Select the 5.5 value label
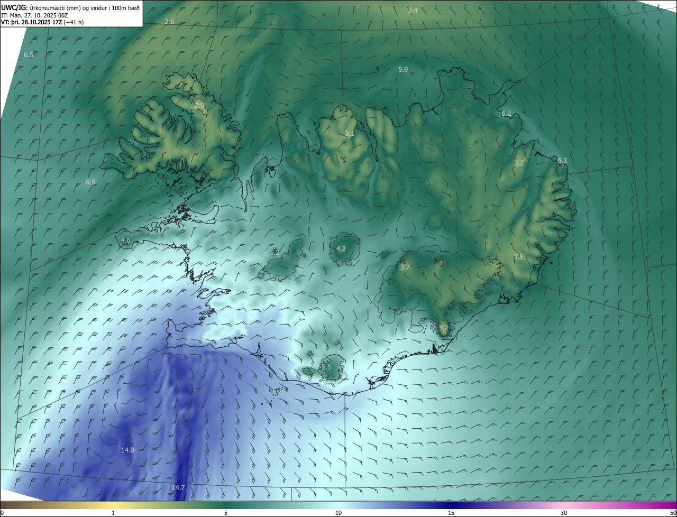The width and height of the screenshot is (677, 517). click(326, 367)
